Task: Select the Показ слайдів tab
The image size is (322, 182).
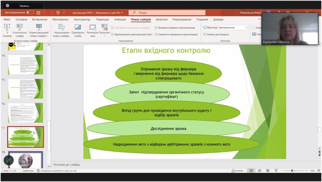Action: pos(141,19)
